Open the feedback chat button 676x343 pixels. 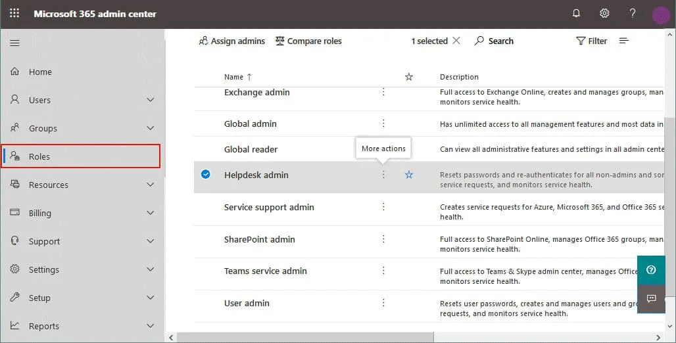pyautogui.click(x=651, y=298)
